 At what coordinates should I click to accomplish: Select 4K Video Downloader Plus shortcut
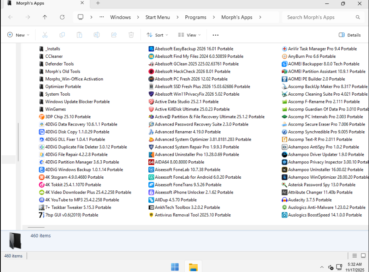click(88, 192)
